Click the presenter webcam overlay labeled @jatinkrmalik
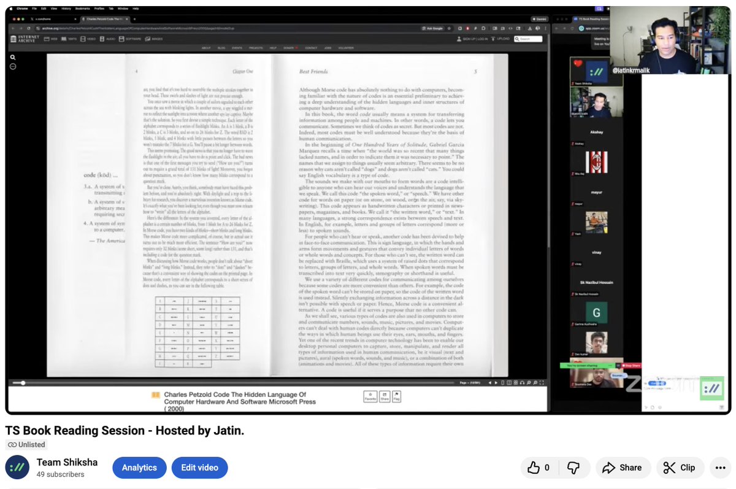This screenshot has width=736, height=489. click(x=670, y=40)
